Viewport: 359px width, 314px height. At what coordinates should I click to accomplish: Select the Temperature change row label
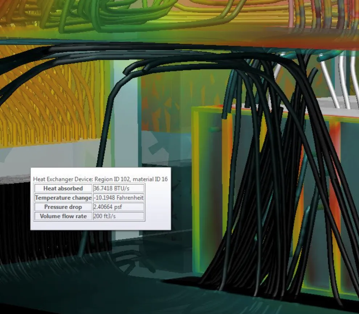[x=63, y=198]
